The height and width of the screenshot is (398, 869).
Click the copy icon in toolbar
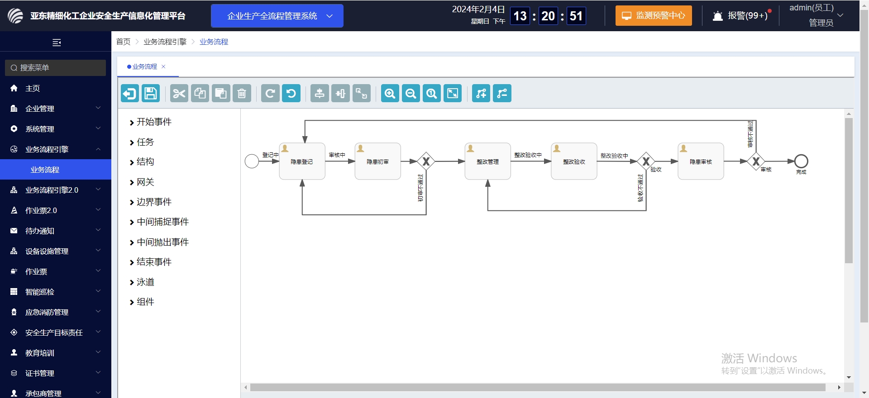[200, 94]
